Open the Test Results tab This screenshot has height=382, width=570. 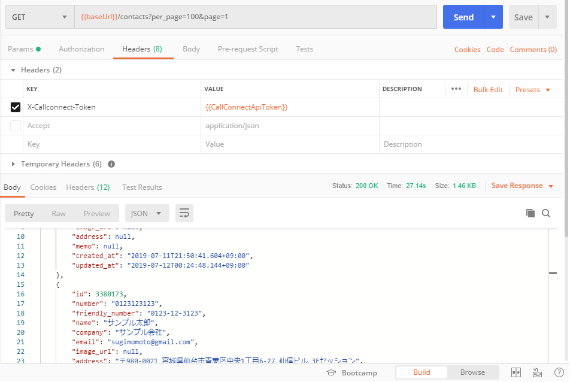[142, 187]
